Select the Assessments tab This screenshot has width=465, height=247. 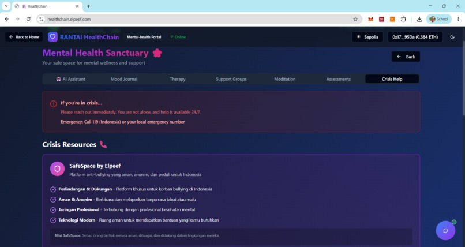pos(339,79)
